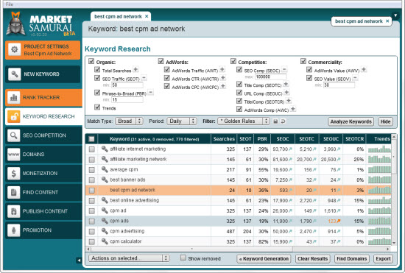Click plus icon next to AdWords Traffic (AWT)
The width and height of the screenshot is (405, 273).
pyautogui.click(x=222, y=69)
